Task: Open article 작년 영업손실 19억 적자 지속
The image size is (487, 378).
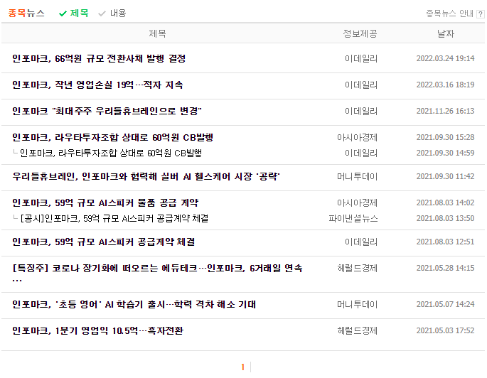Action: [97, 85]
